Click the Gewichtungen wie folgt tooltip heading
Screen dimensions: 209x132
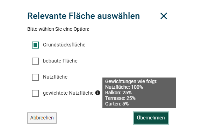click(131, 81)
